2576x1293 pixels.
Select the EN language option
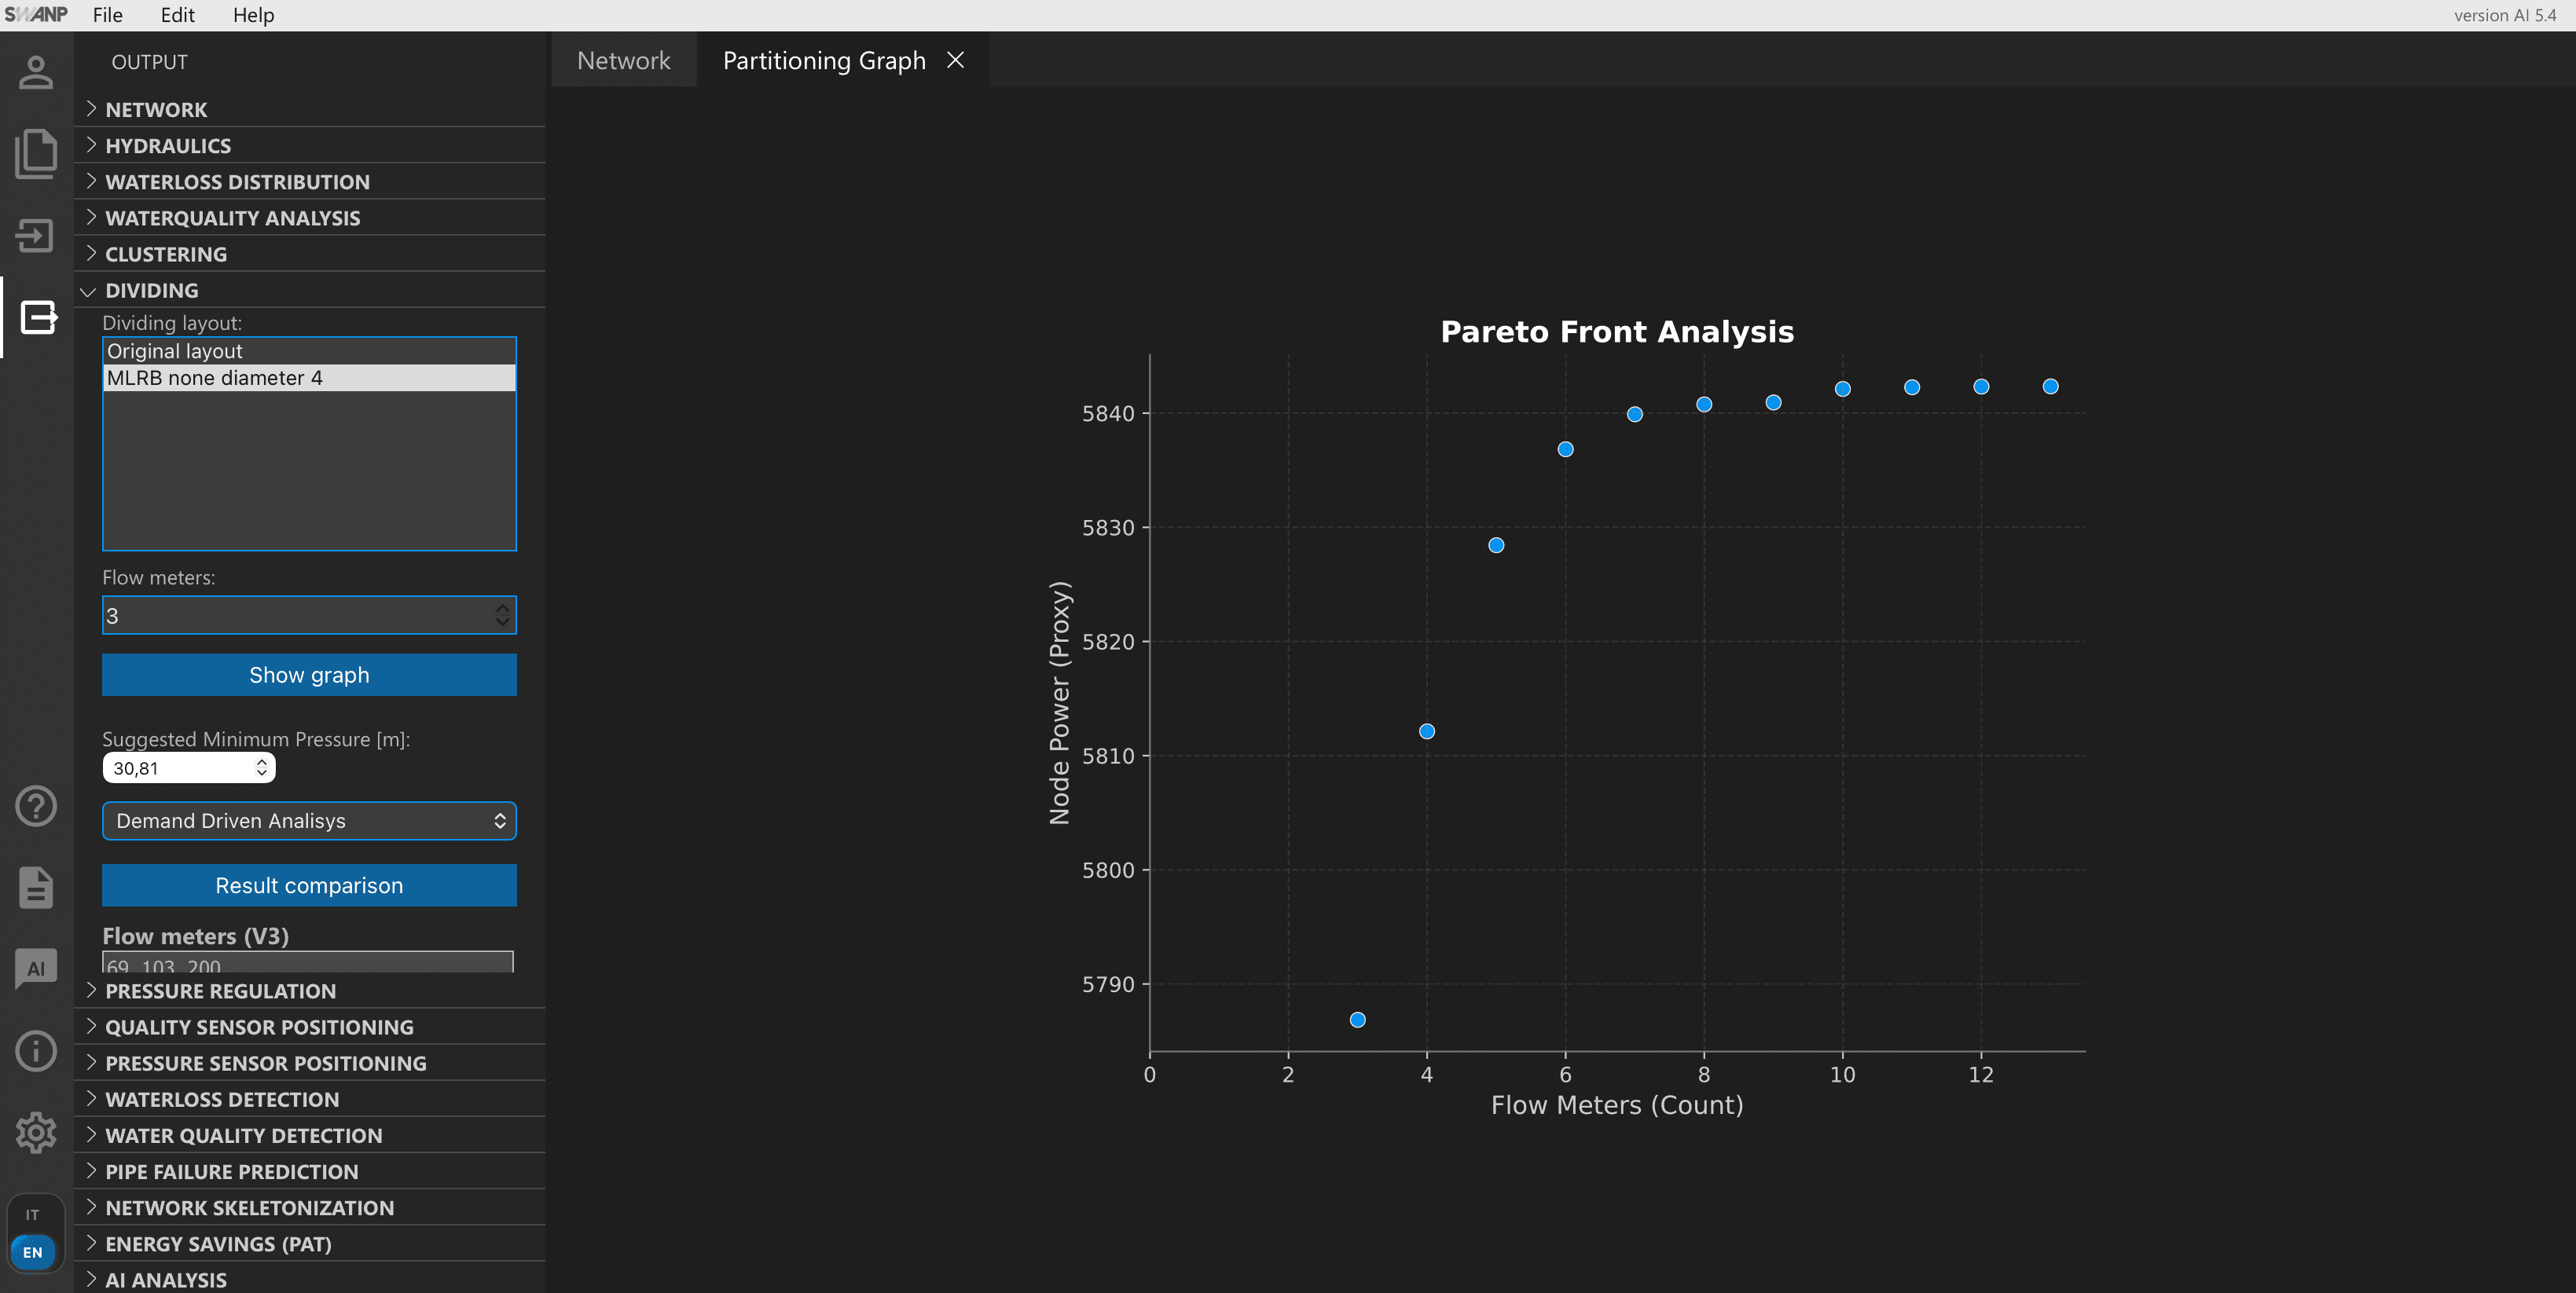point(33,1252)
